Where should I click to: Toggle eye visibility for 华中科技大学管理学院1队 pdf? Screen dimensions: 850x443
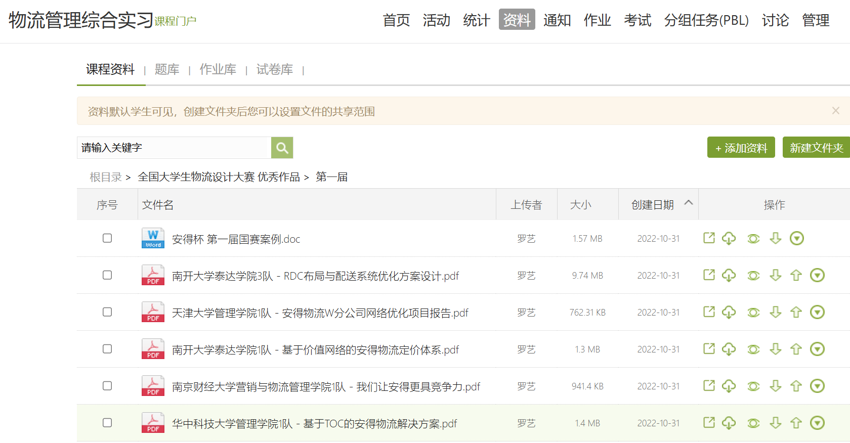click(753, 423)
